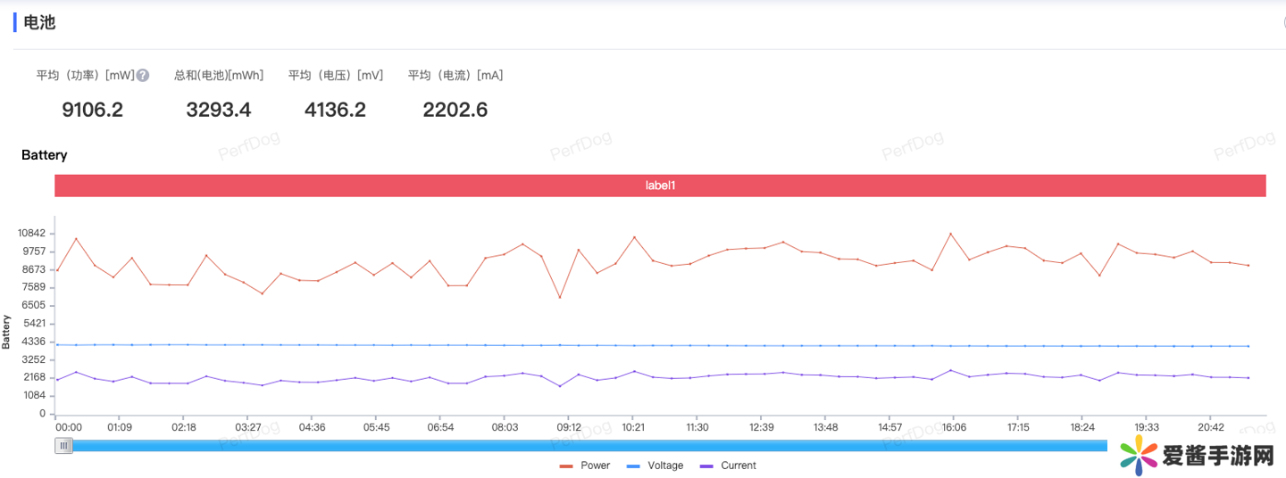Toggle the Power series in the legend
Screen dimensions: 1286x478
(585, 466)
